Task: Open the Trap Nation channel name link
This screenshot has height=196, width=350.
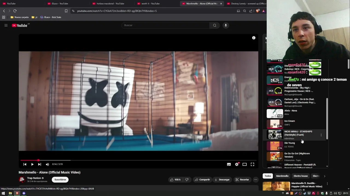Action: click(34, 178)
